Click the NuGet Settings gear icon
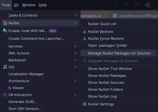158x112 pixels. pos(85,104)
